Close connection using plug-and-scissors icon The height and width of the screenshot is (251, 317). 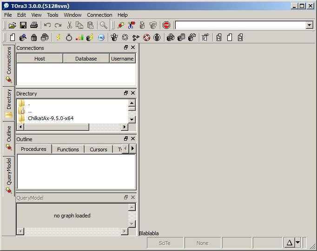(132, 25)
